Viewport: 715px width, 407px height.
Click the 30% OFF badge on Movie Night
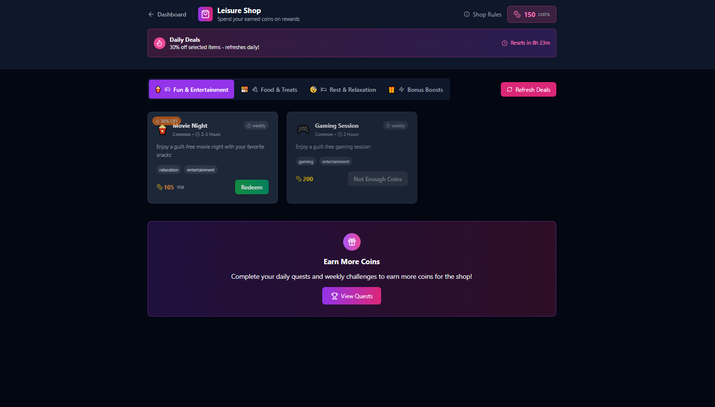pos(166,121)
